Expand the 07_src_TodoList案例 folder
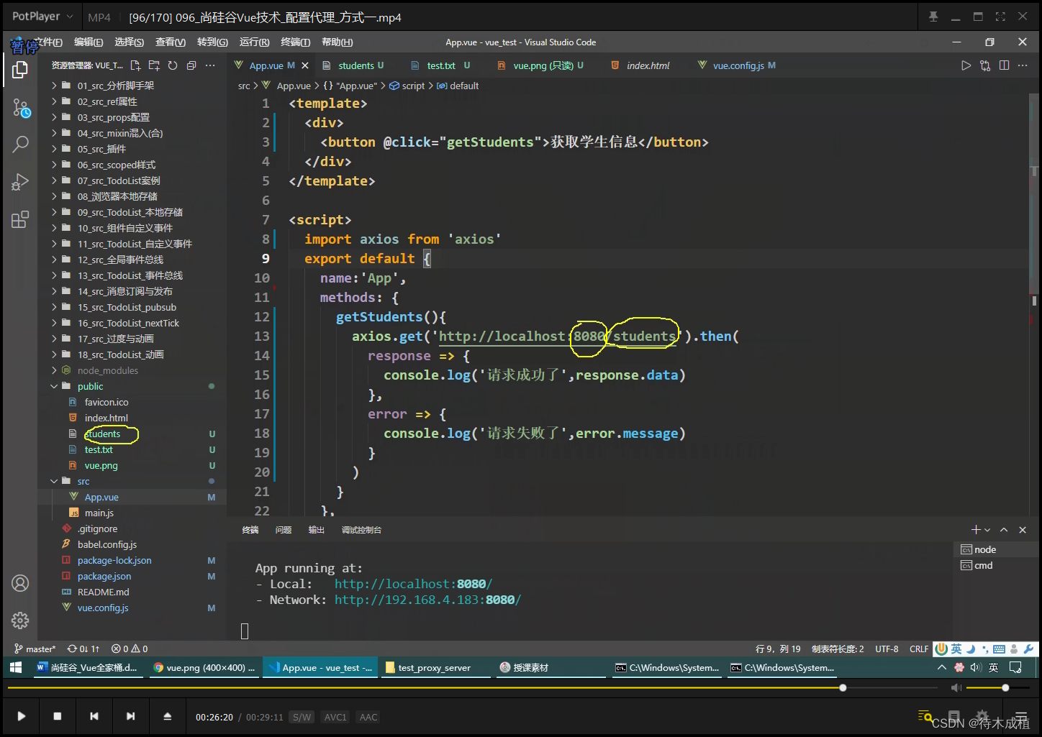Screen dimensions: 1042x737 [x=119, y=180]
